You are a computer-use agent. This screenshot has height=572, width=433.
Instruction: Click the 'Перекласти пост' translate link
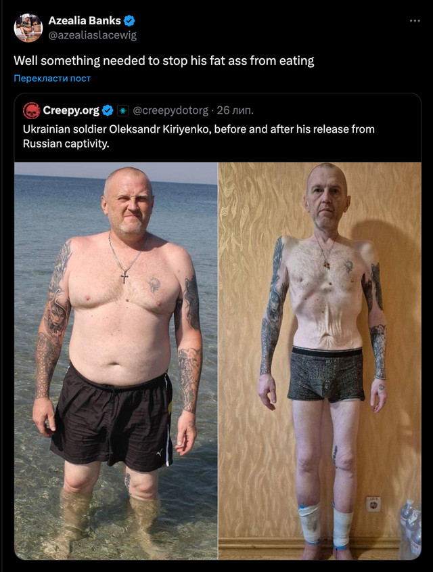(52, 79)
